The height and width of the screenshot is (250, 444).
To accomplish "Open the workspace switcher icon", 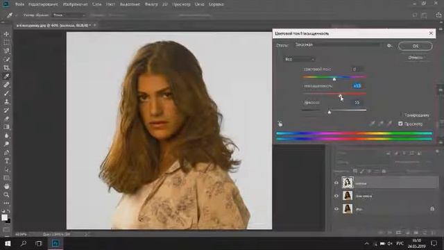I will click(424, 15).
